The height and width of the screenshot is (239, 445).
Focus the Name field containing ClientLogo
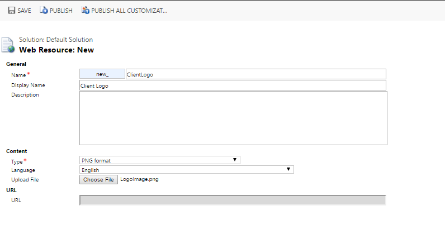pos(255,74)
